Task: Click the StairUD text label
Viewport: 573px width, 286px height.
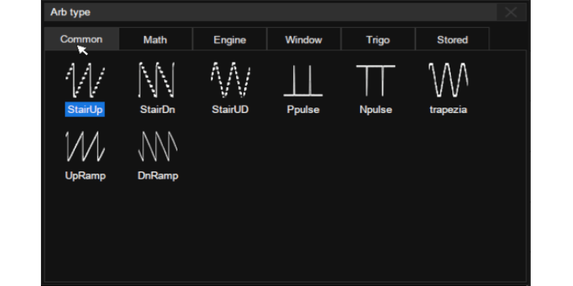Action: (x=230, y=110)
